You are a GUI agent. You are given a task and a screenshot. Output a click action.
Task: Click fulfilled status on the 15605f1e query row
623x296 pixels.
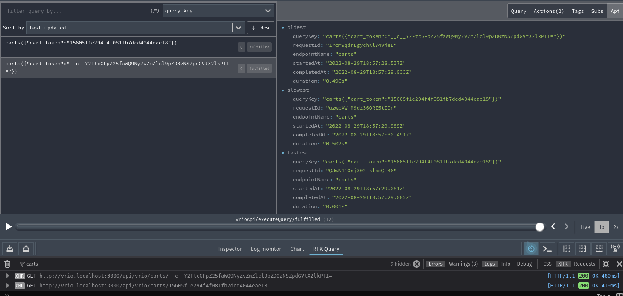(x=259, y=47)
